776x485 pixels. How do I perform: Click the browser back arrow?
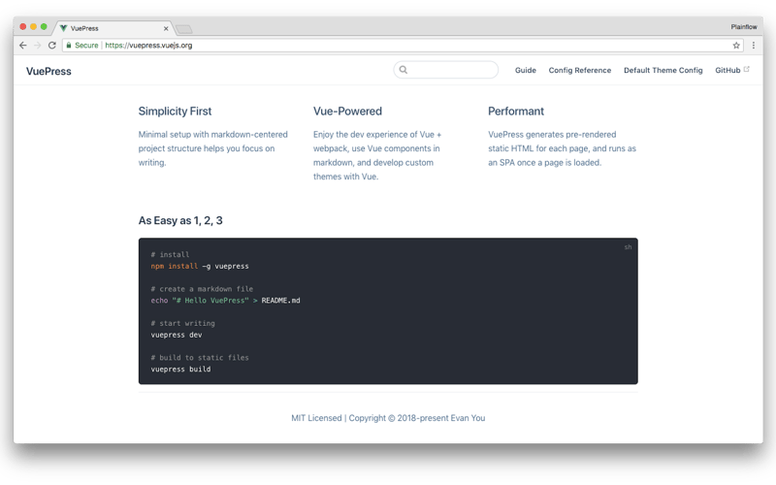click(x=22, y=45)
